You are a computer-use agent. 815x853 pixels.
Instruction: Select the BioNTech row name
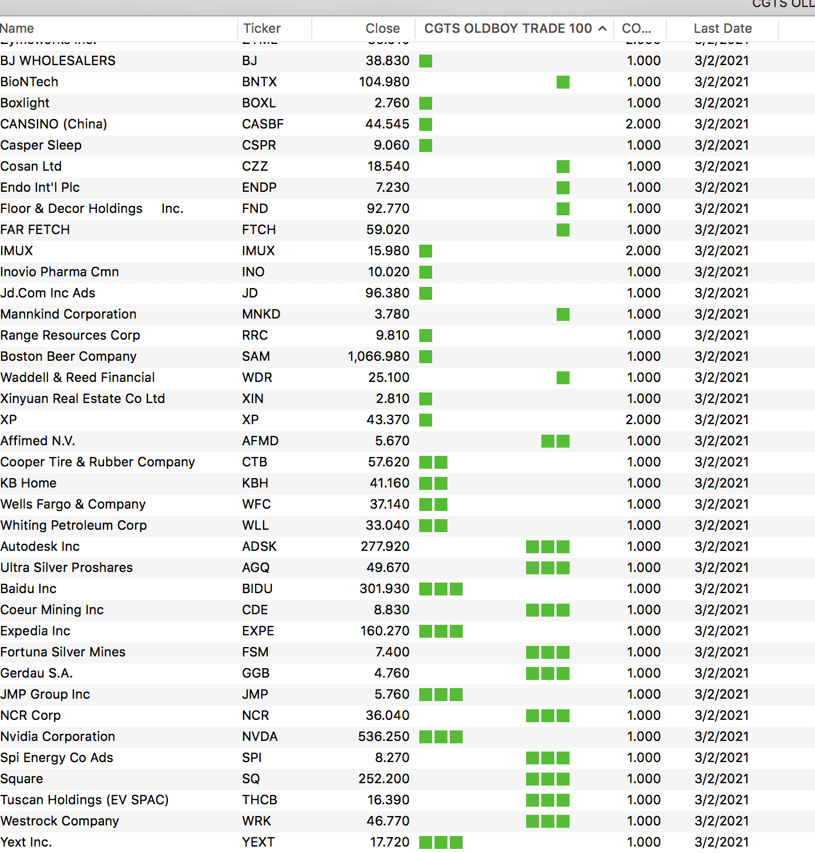point(29,82)
